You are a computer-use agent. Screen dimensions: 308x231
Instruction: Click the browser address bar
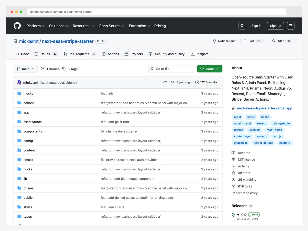click(157, 12)
